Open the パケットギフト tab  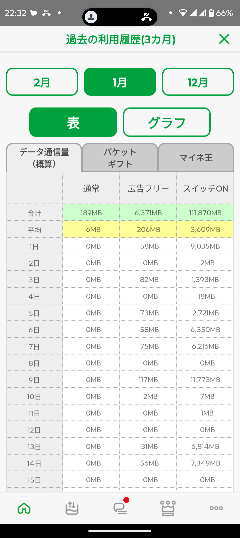point(120,158)
